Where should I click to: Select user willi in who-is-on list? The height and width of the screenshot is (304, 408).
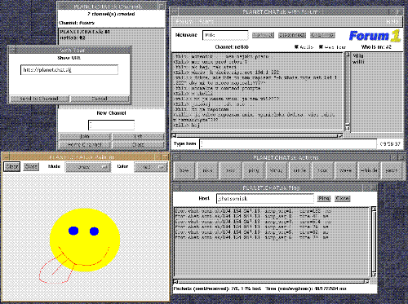[358, 62]
